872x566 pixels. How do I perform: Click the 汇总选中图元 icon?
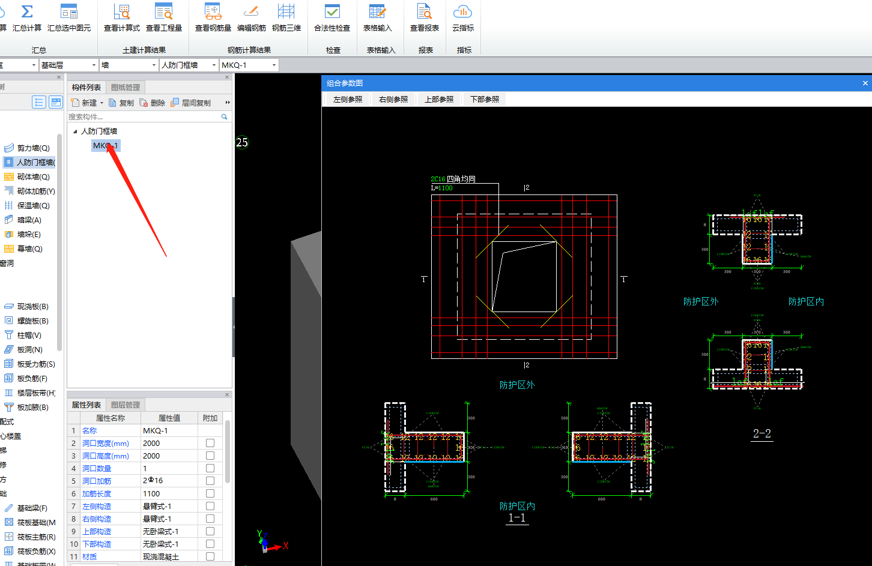(x=69, y=11)
